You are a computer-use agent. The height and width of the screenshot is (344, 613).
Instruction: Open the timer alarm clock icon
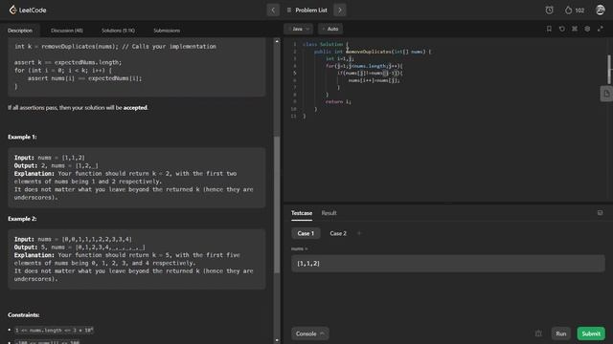pos(549,11)
